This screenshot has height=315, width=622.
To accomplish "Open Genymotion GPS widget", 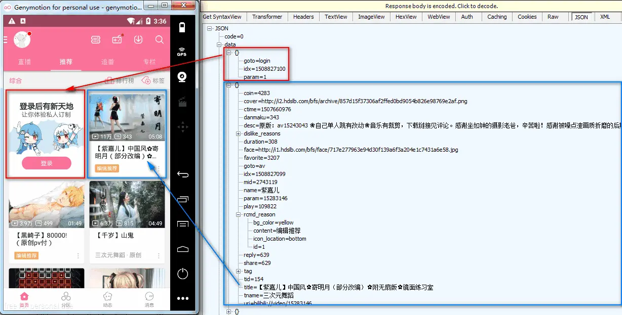I will (182, 52).
